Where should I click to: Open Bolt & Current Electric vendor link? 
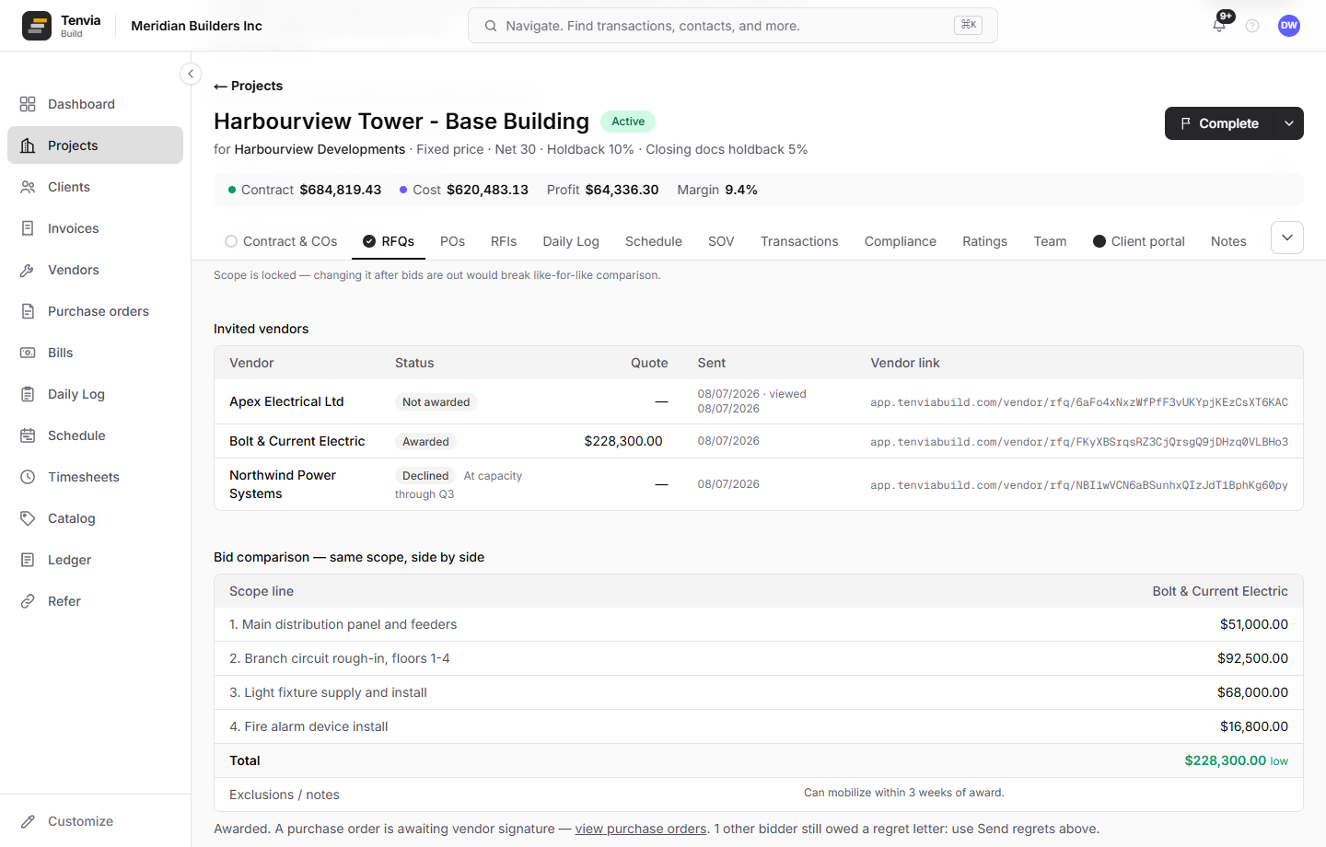[1079, 442]
